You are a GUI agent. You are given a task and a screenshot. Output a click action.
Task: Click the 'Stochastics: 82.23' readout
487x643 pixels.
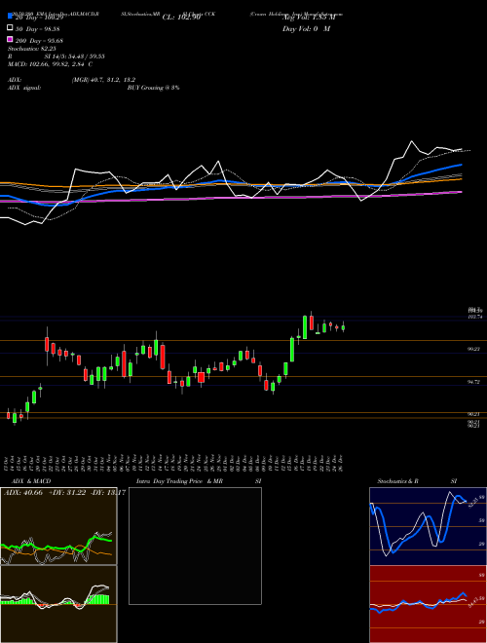pos(32,49)
